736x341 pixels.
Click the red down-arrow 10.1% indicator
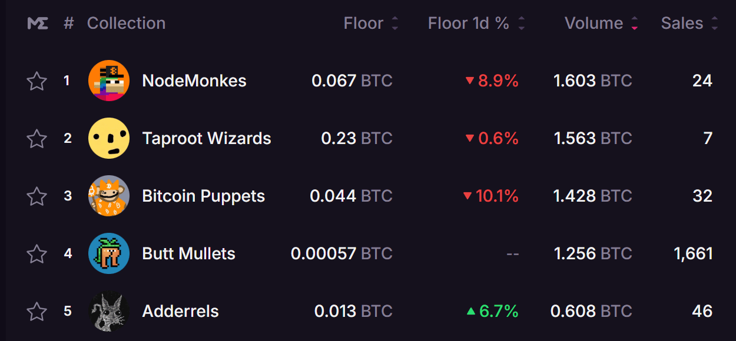click(491, 196)
